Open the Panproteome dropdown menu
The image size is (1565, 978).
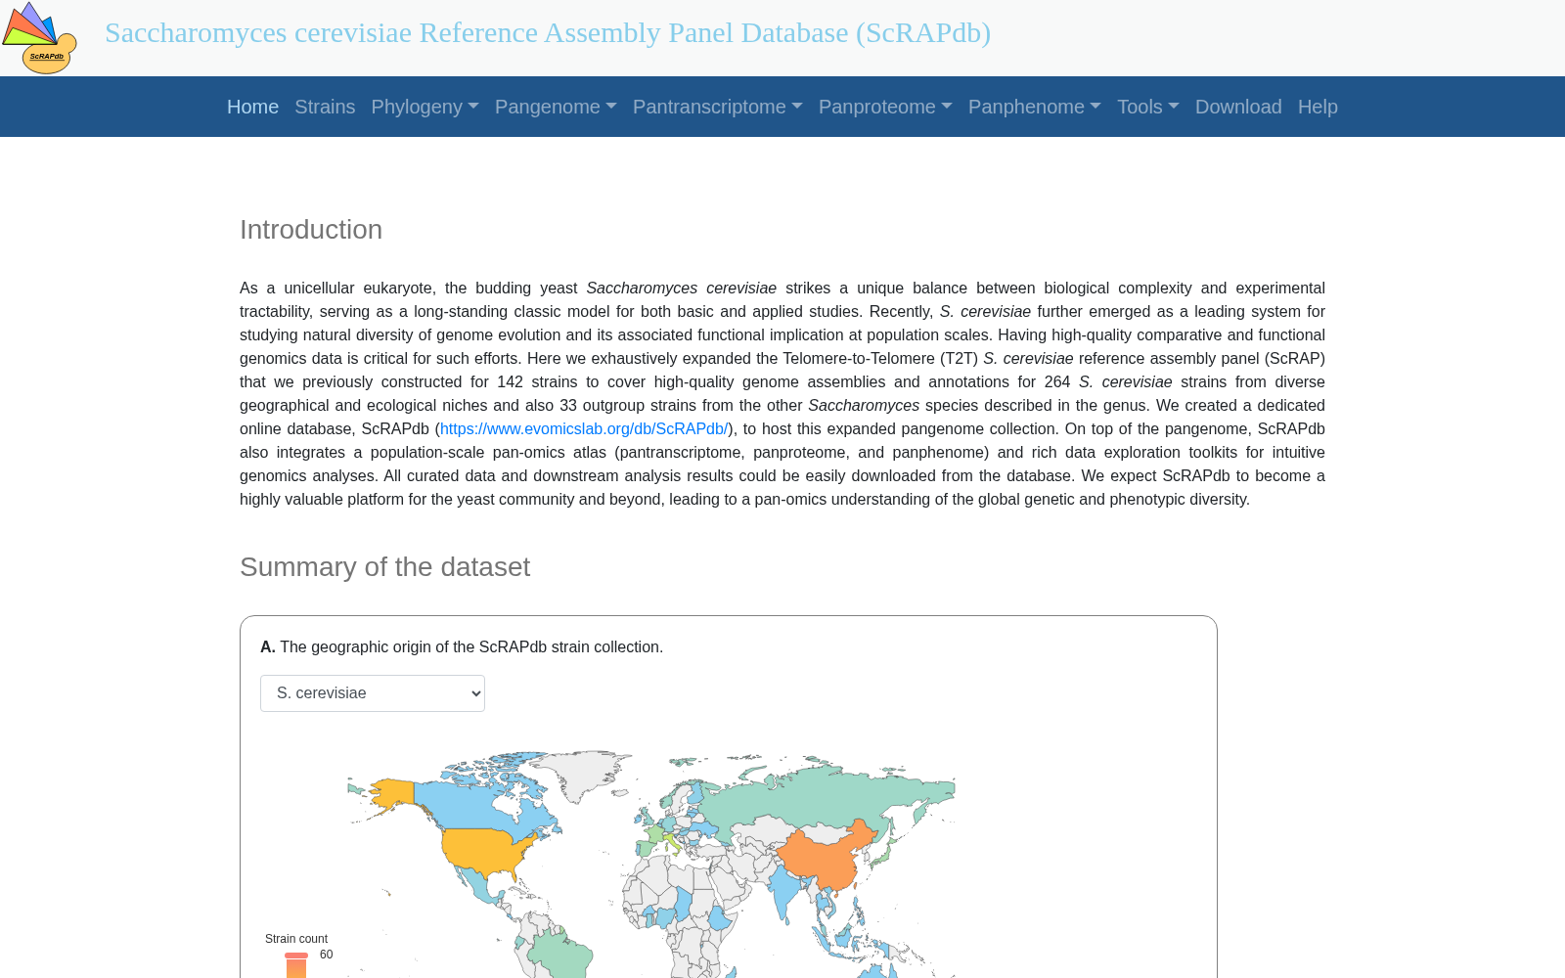coord(885,107)
